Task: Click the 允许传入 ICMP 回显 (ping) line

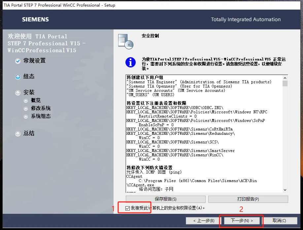Action: [x=154, y=172]
